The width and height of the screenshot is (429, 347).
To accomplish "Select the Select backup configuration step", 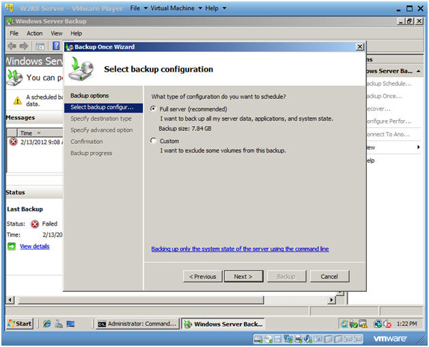I will click(x=103, y=107).
